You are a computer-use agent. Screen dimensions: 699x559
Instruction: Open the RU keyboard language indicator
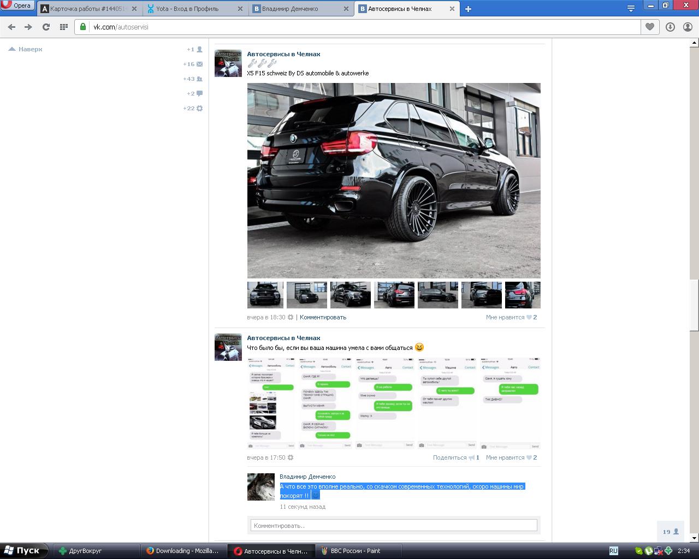point(613,551)
